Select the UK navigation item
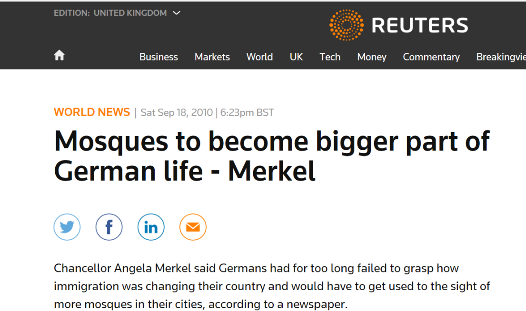 (296, 57)
